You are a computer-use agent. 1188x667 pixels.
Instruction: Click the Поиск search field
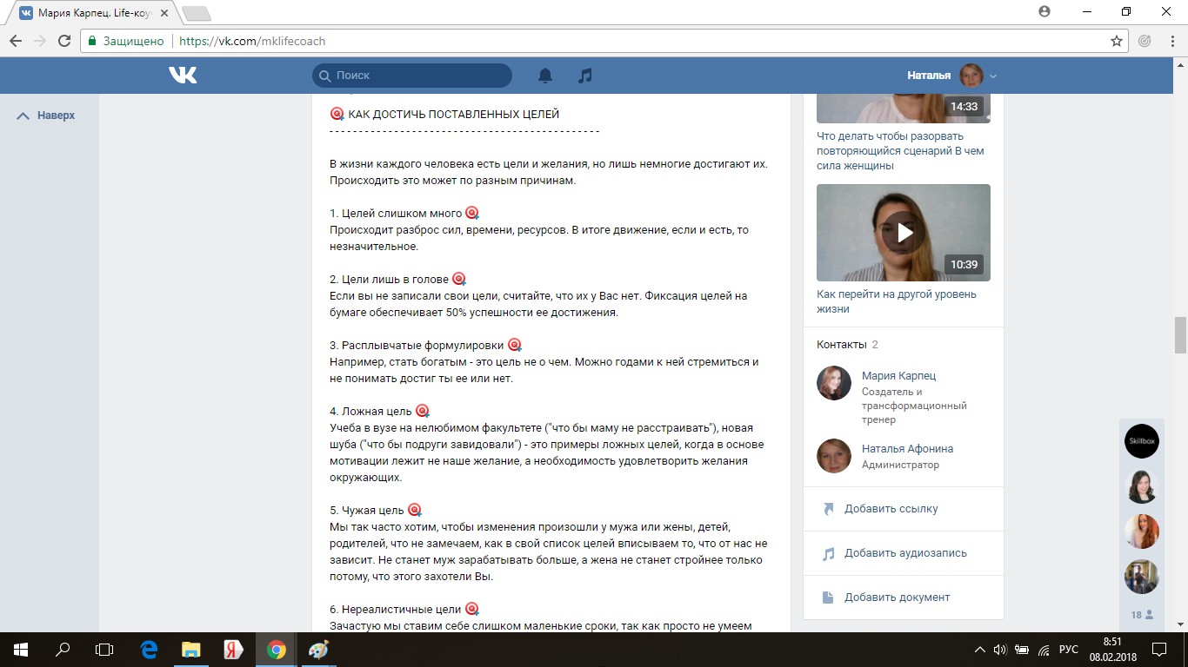click(412, 76)
